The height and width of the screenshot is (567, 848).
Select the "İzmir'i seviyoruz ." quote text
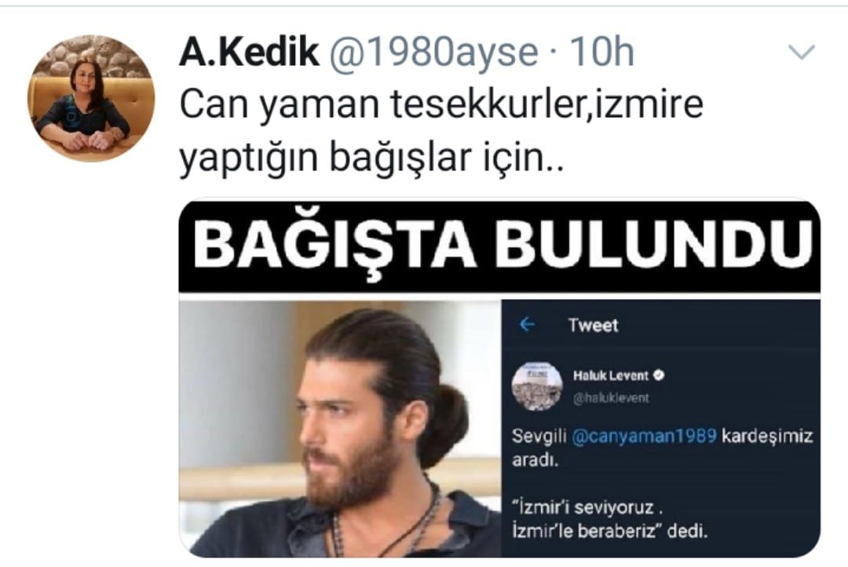587,508
